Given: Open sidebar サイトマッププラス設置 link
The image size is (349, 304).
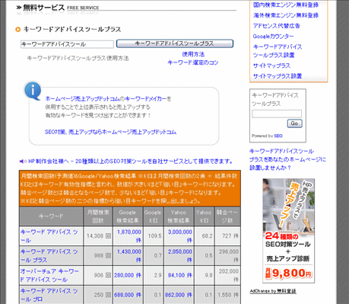Looking at the screenshot, I should [x=278, y=76].
